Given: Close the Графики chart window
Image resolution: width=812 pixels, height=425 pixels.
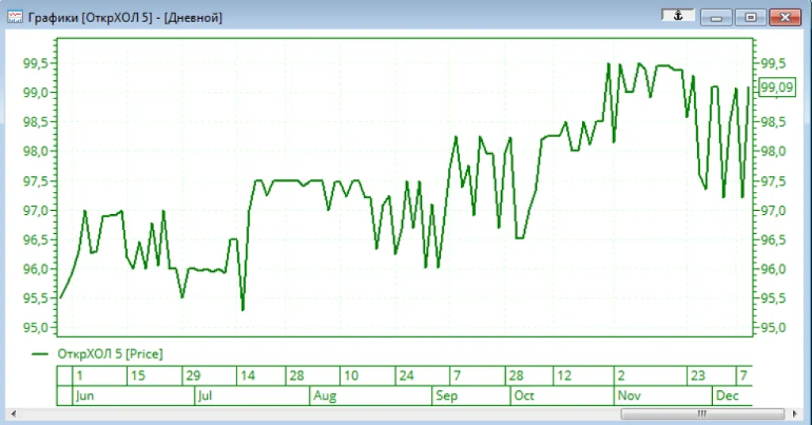Looking at the screenshot, I should tap(784, 17).
